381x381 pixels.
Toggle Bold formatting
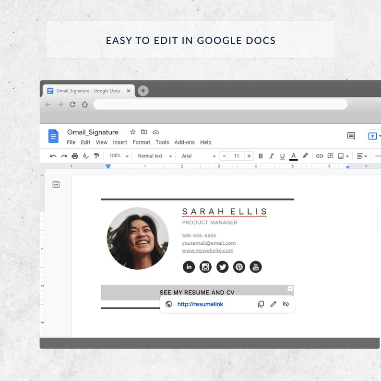point(261,156)
